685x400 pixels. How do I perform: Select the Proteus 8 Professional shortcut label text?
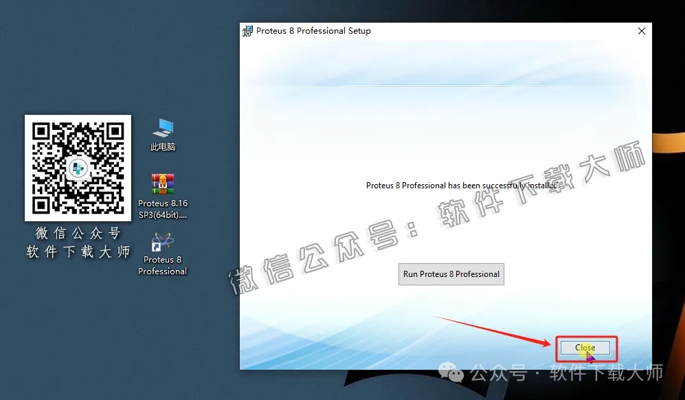162,266
